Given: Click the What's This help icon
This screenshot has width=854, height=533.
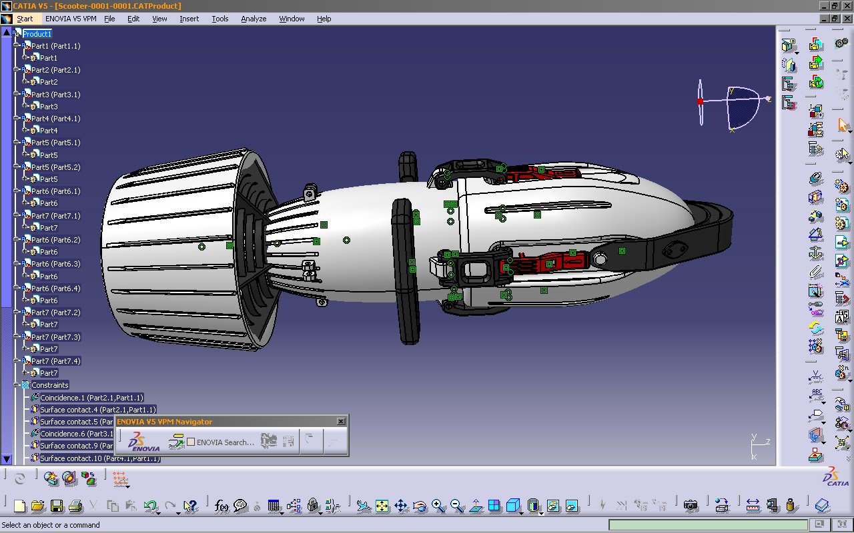Looking at the screenshot, I should pyautogui.click(x=191, y=506).
